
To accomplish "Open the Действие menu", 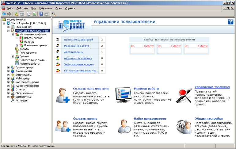I will tap(22, 8).
